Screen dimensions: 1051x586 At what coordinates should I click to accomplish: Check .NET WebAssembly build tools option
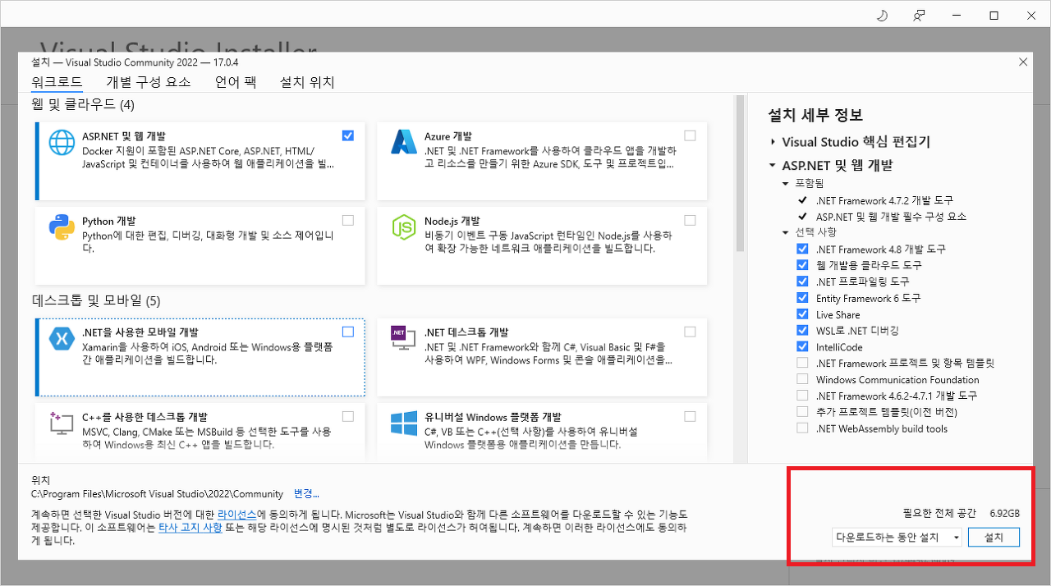click(802, 428)
